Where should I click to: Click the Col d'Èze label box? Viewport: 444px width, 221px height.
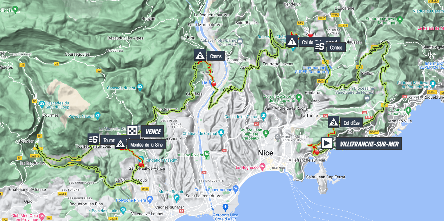point(352,123)
